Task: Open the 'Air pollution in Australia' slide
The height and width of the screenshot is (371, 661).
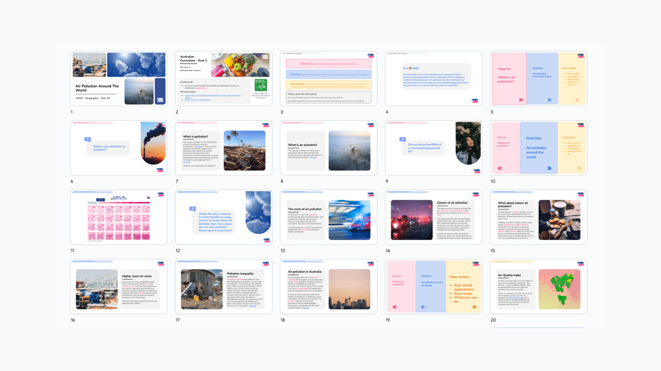Action: coord(329,287)
